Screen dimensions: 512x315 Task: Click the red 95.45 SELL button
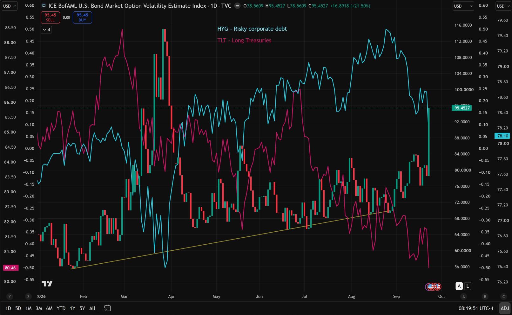point(50,17)
